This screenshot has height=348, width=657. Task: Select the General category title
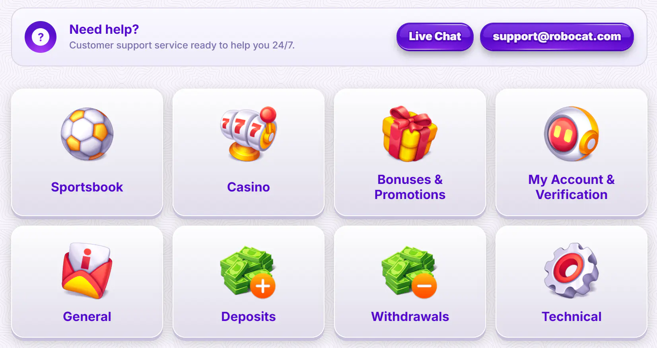click(87, 317)
